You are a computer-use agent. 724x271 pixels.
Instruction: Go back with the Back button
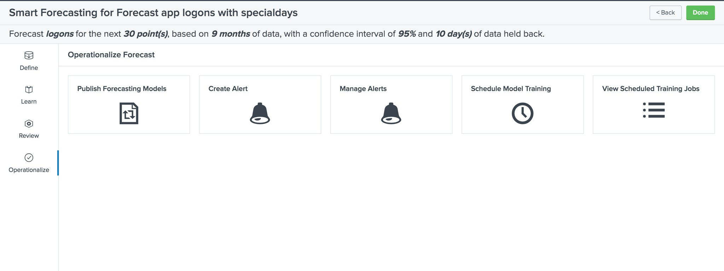point(665,13)
